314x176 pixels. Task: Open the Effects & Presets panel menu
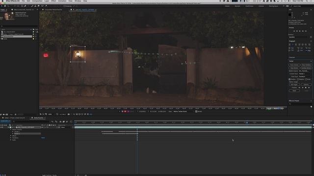point(311,101)
